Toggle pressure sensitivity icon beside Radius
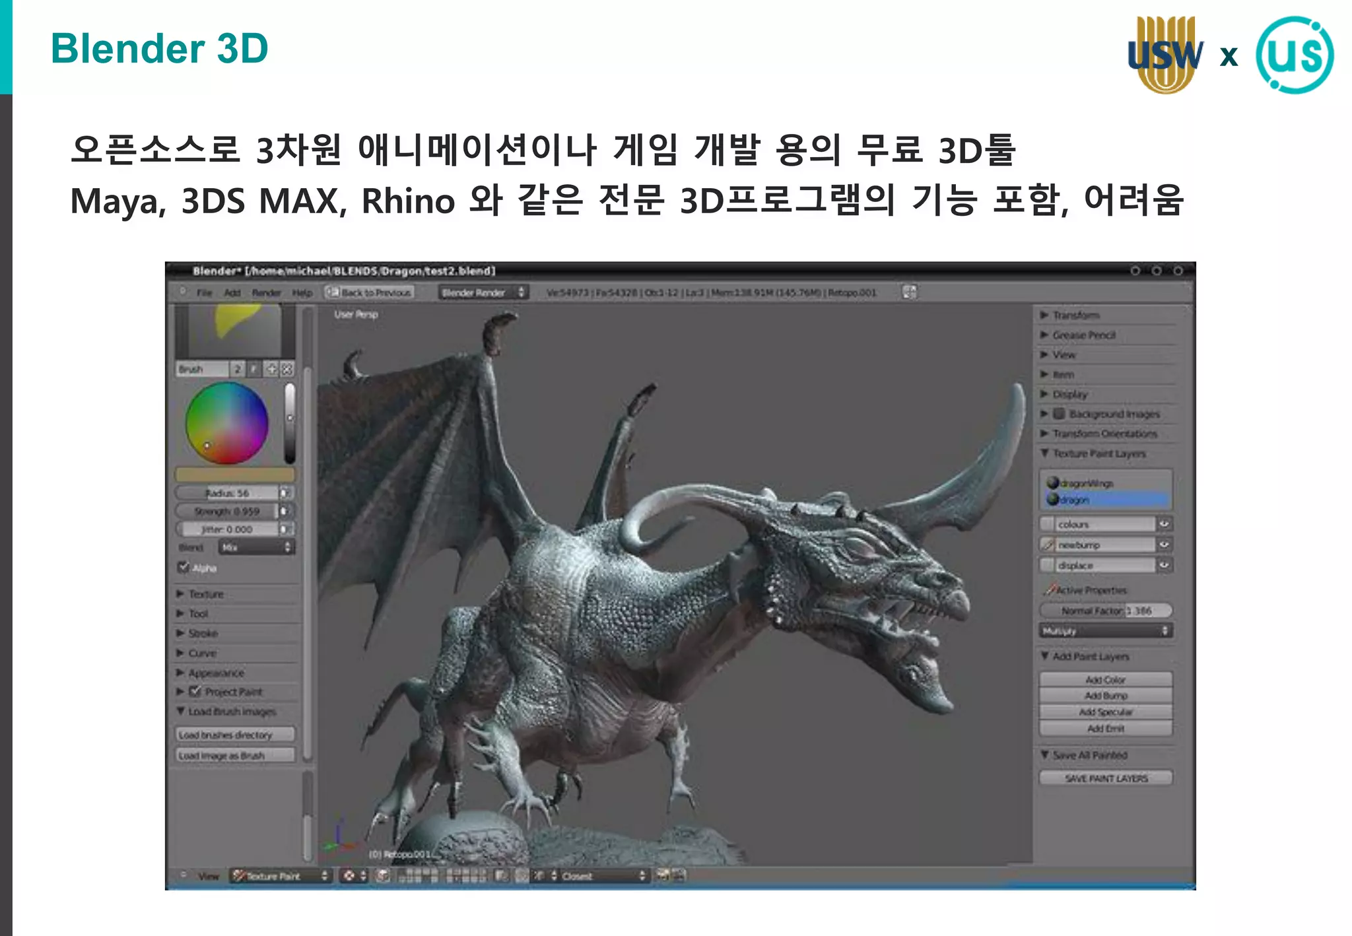Image resolution: width=1352 pixels, height=936 pixels. tap(286, 492)
